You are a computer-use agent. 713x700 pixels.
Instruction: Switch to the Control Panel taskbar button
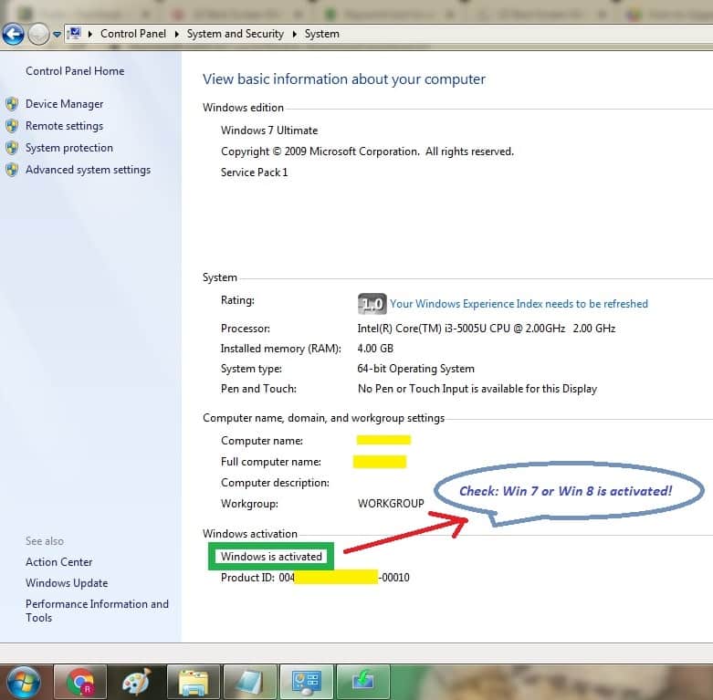307,683
